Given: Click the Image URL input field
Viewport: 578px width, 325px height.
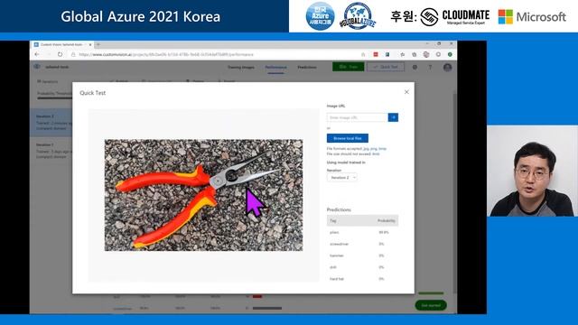Looking at the screenshot, I should coord(358,117).
